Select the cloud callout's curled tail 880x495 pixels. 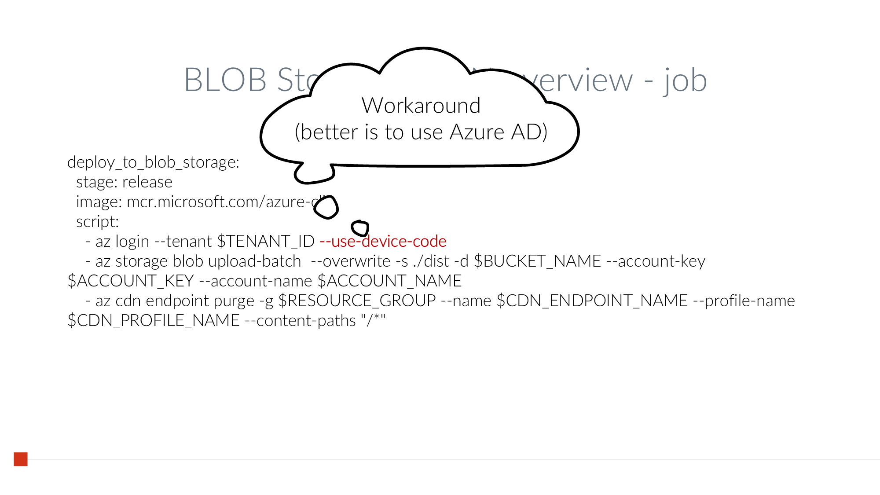coord(313,174)
